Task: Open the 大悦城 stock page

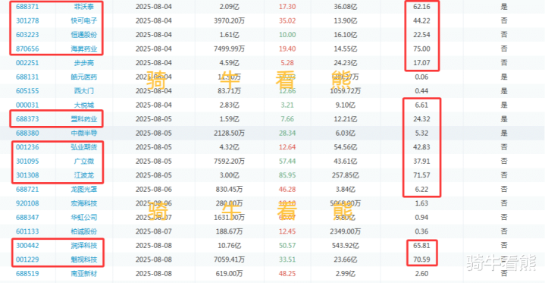Action: (84, 105)
